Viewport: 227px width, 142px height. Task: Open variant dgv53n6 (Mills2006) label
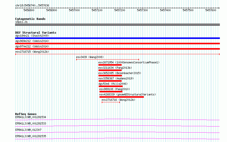pos(113,84)
